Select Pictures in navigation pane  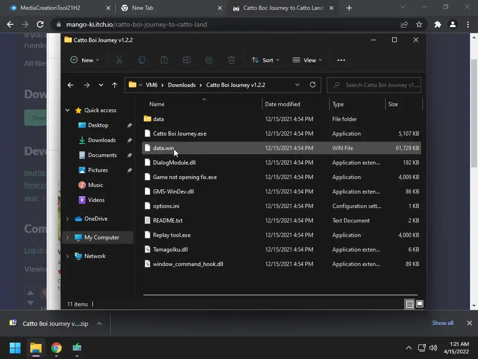pos(98,170)
